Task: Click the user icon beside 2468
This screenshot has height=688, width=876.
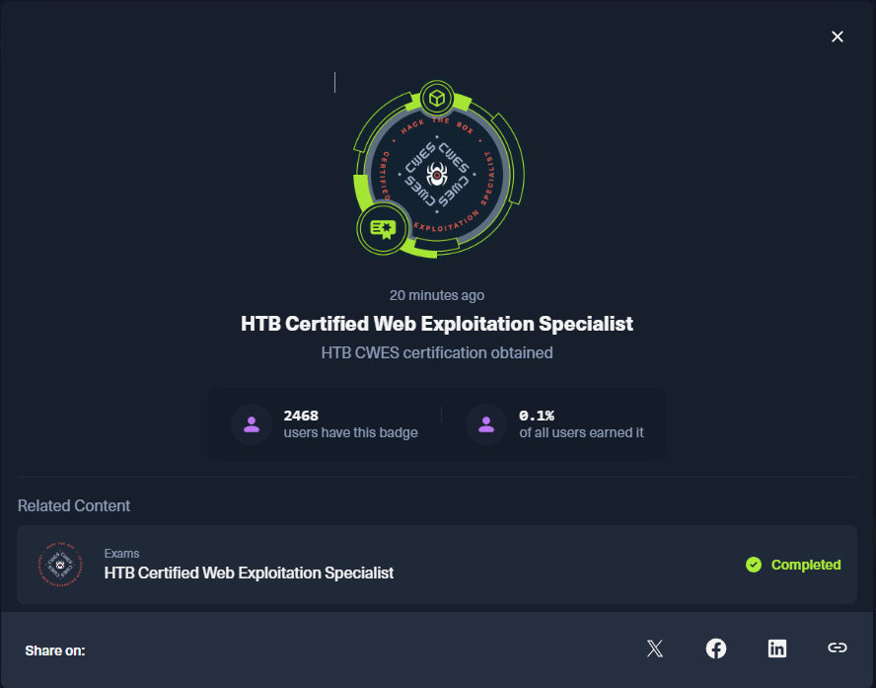Action: coord(252,424)
